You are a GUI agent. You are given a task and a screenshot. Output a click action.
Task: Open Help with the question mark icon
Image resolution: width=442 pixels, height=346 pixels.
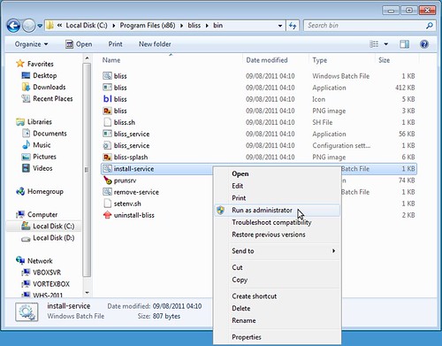tap(424, 44)
